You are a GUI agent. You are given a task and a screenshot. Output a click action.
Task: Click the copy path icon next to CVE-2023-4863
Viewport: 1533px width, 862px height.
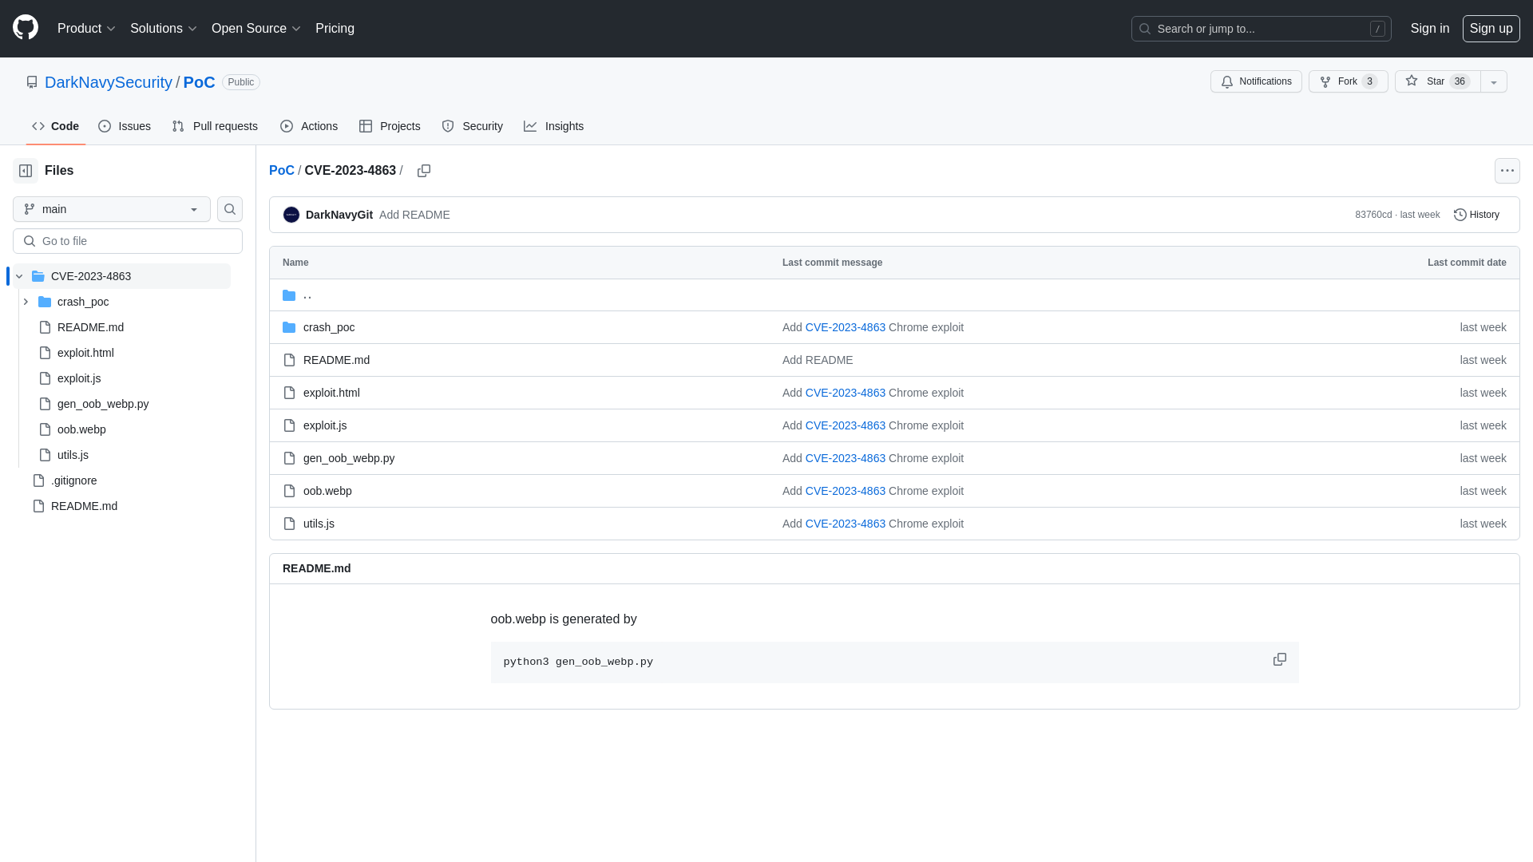pyautogui.click(x=424, y=171)
